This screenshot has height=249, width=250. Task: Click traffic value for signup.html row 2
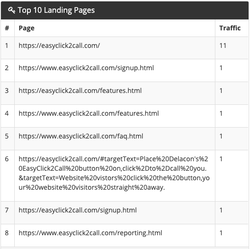(221, 68)
